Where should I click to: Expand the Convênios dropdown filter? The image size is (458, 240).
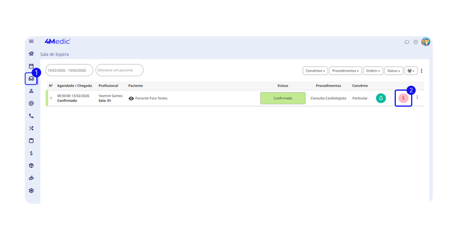pos(315,71)
